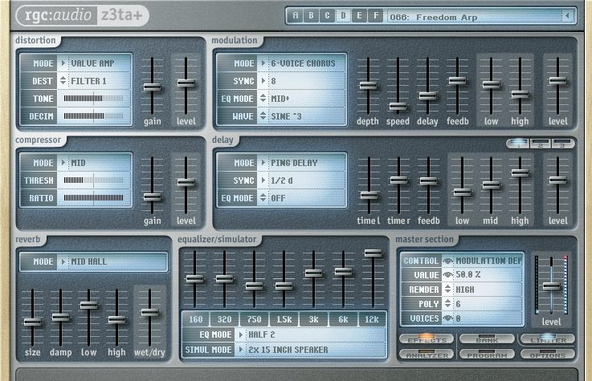Select program bank C
Viewport: 592px width, 381px height.
point(327,16)
